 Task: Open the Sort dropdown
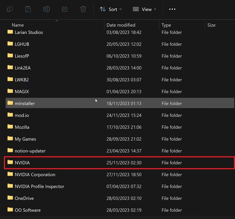111,9
